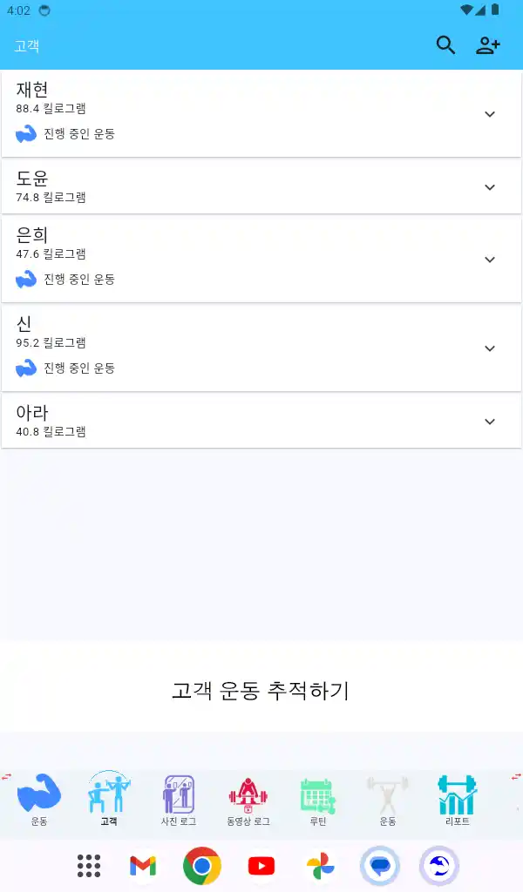523x892 pixels.
Task: Expand 아라's client details
Action: point(490,421)
